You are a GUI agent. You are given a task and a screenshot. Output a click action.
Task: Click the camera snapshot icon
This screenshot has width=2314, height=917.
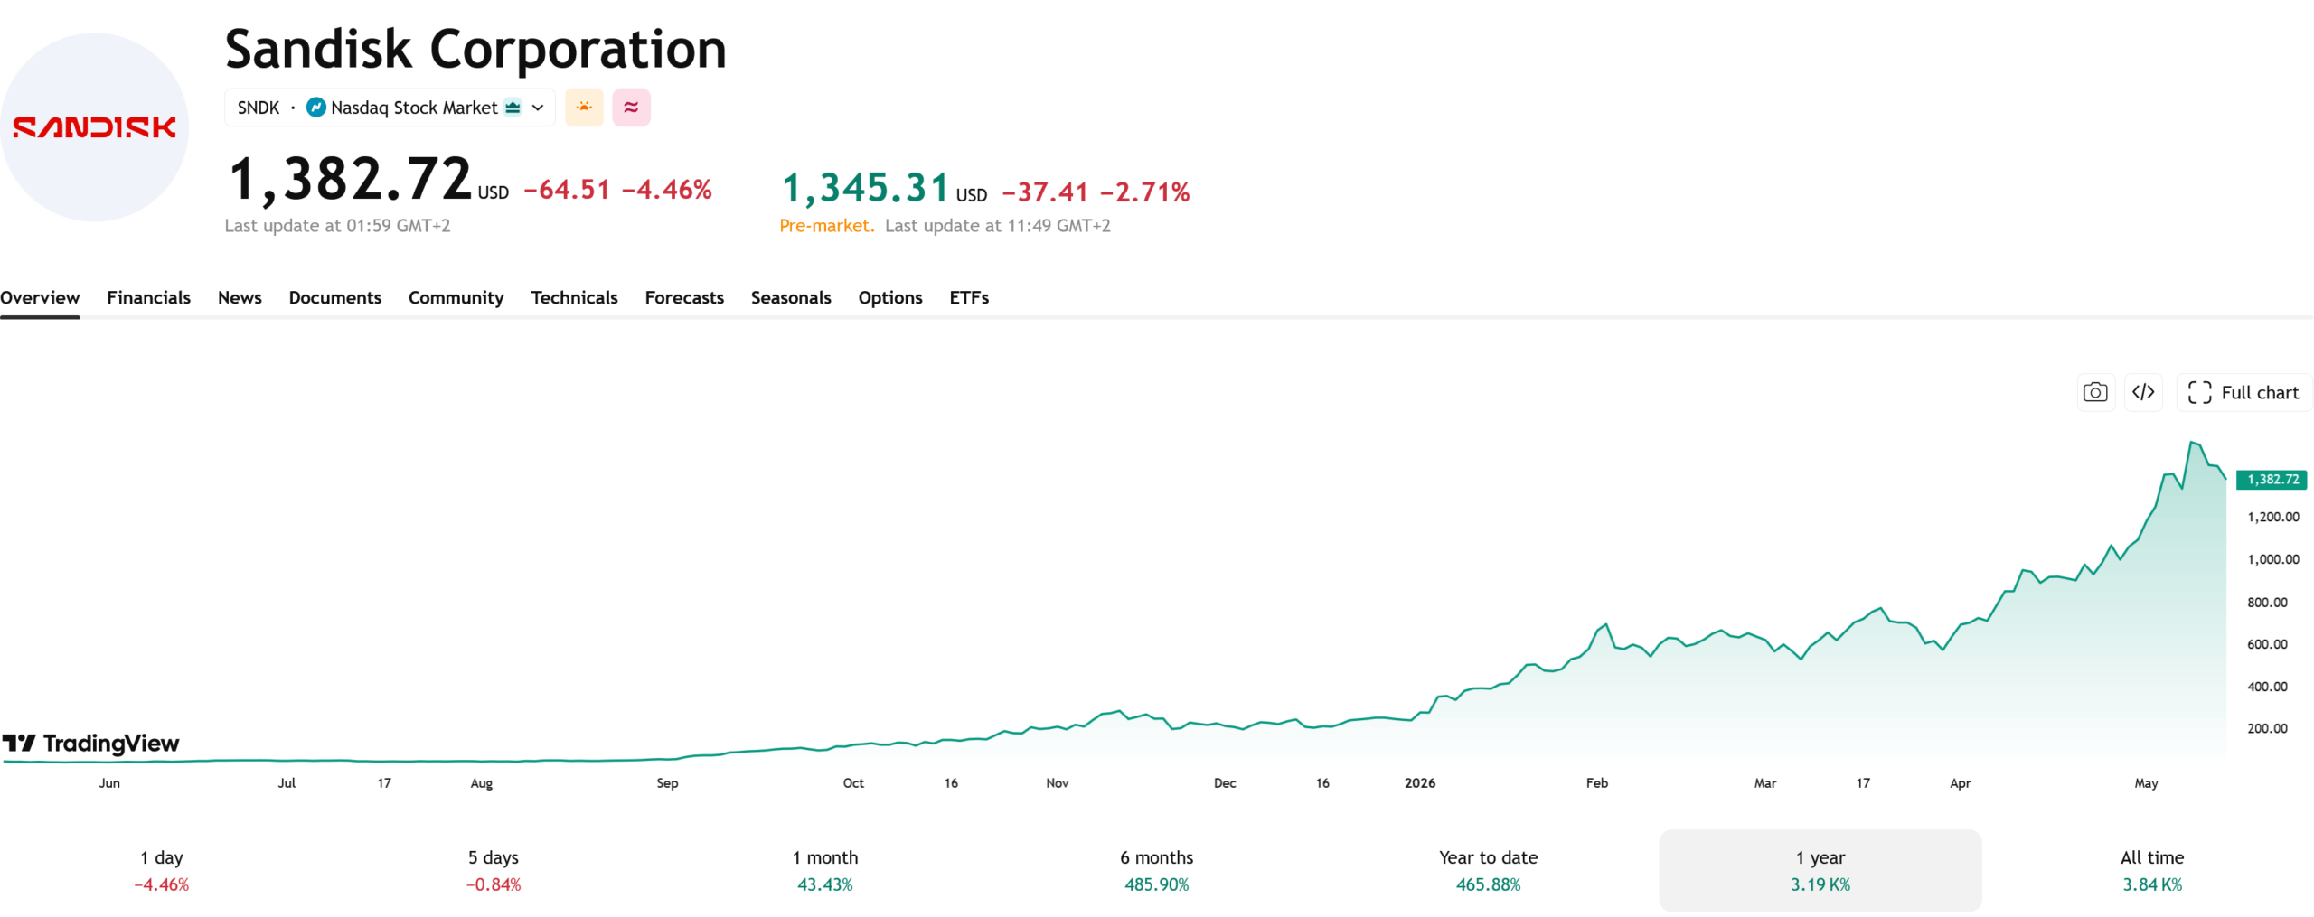(x=2094, y=392)
